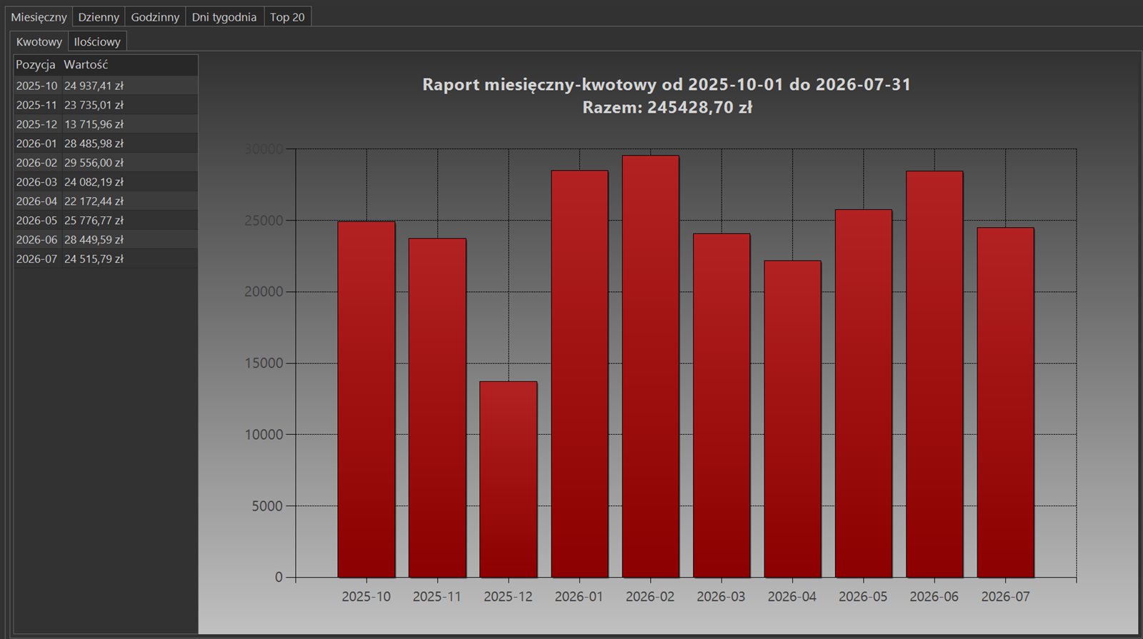Click the 20000 y-axis label

pos(264,292)
